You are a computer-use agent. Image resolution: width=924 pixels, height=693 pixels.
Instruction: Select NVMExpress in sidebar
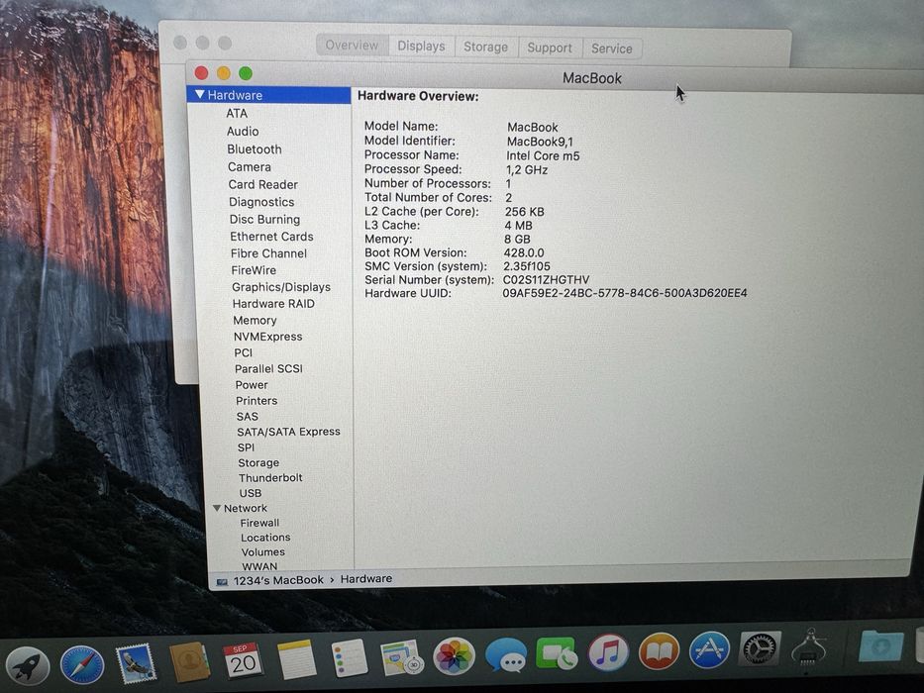(267, 337)
